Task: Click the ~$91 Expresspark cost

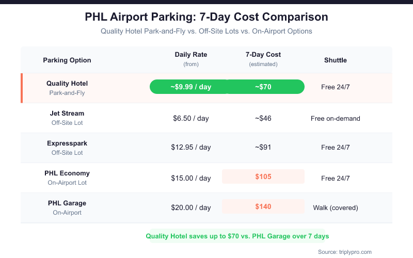Action: (x=263, y=147)
